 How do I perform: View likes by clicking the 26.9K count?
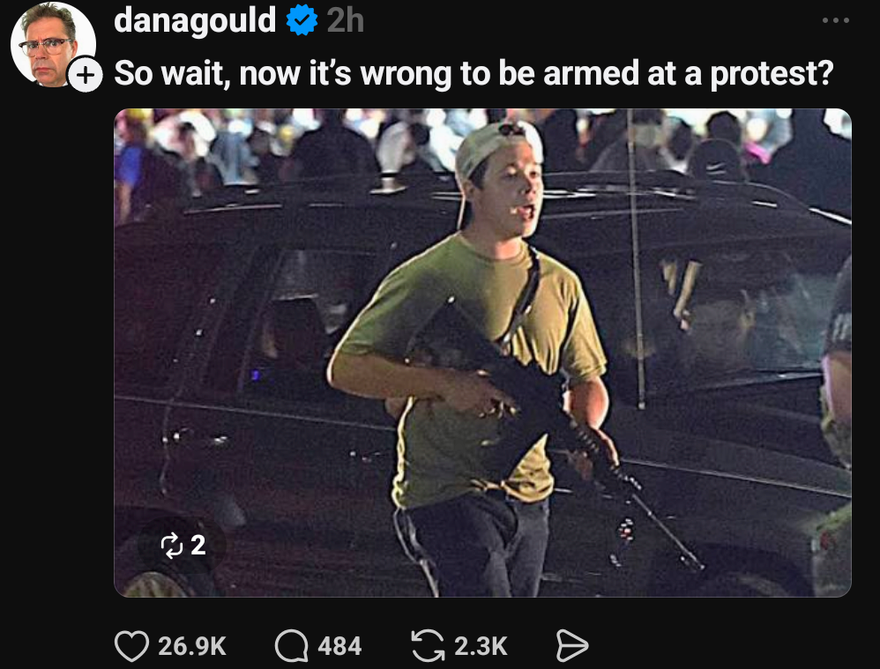192,647
